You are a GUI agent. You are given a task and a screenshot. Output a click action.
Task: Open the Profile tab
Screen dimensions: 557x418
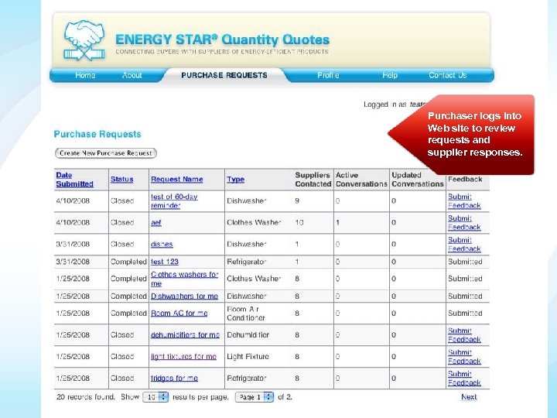pos(328,75)
